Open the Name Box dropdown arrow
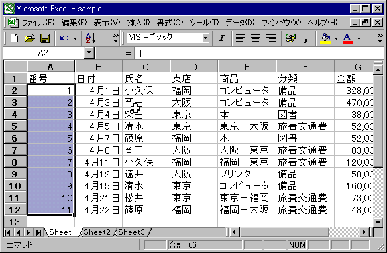The image size is (387, 253). pos(89,53)
